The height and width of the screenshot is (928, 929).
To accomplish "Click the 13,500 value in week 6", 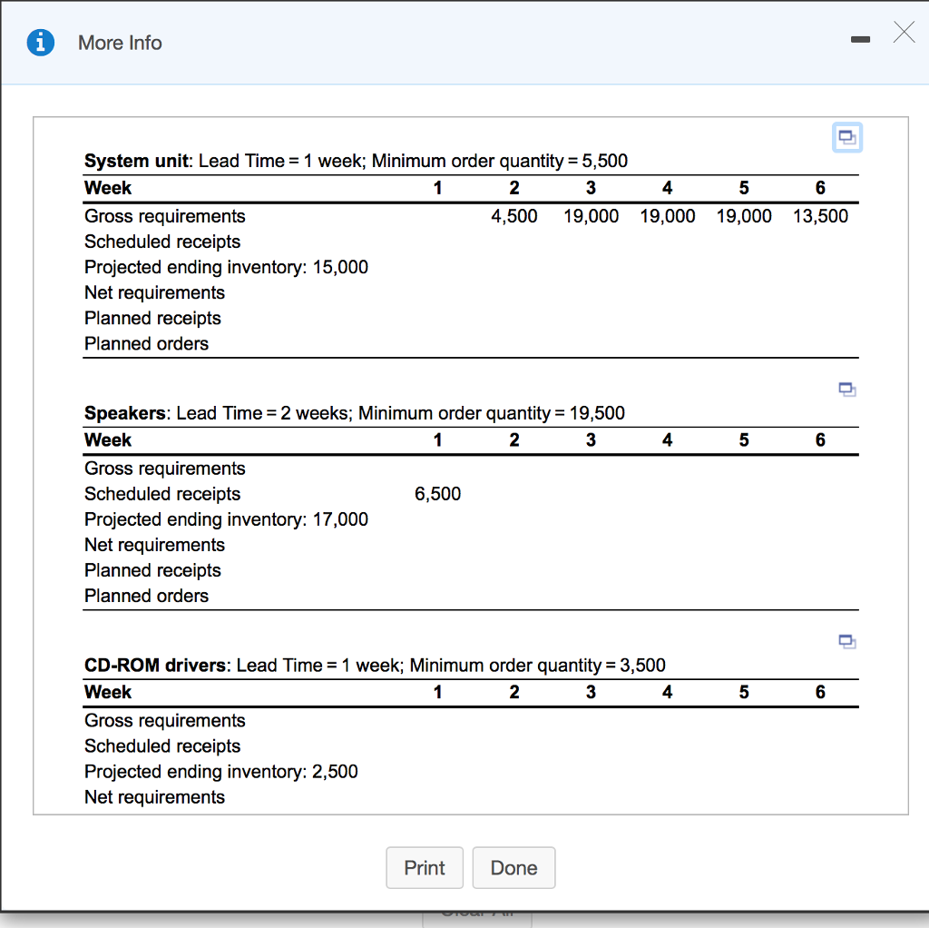I will point(820,216).
